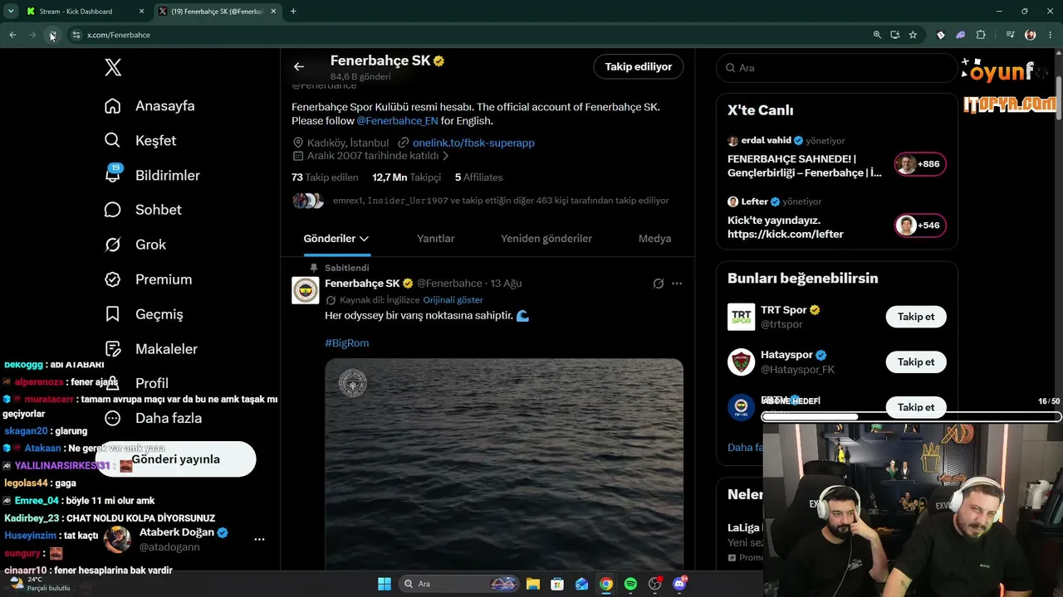Open Windows Start menu
Image resolution: width=1063 pixels, height=597 pixels.
pos(385,584)
